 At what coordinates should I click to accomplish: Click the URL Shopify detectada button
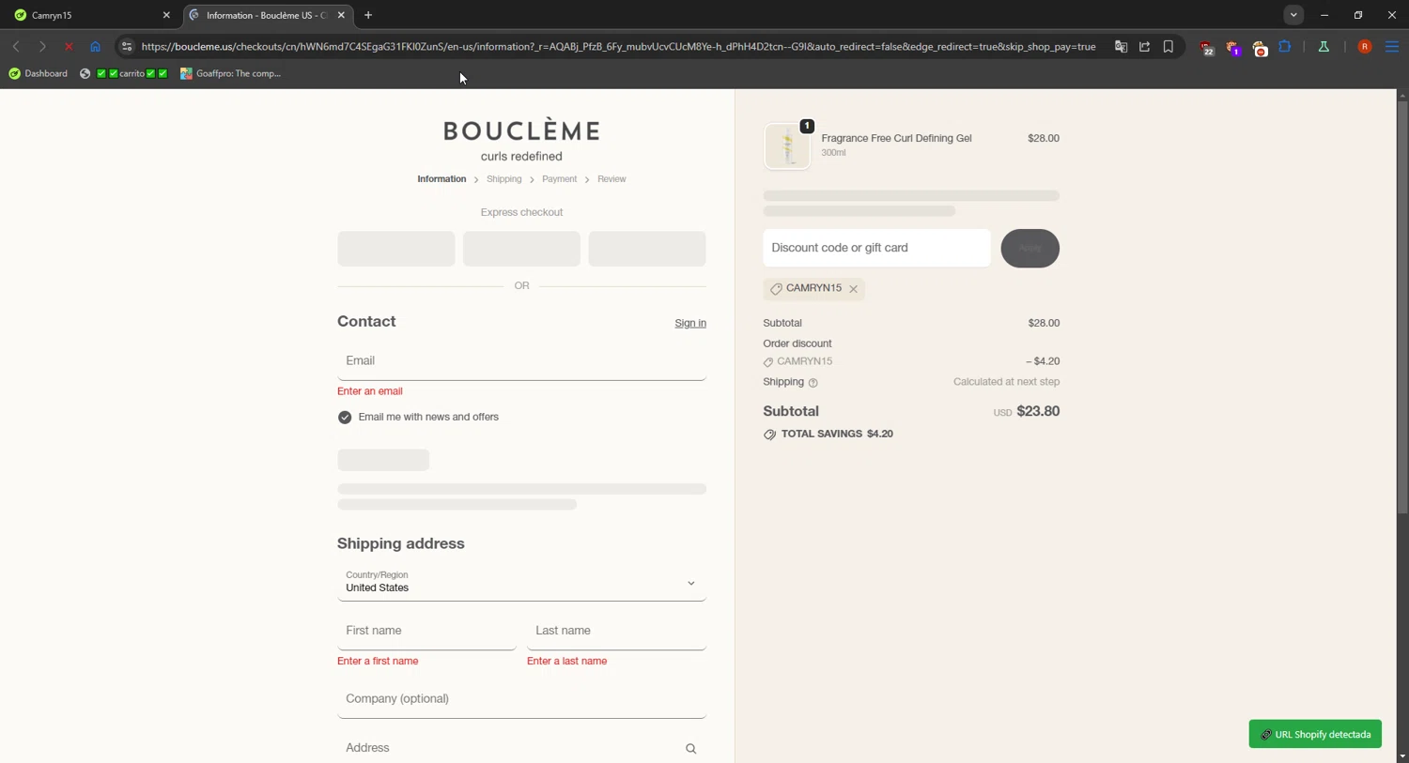1315,734
